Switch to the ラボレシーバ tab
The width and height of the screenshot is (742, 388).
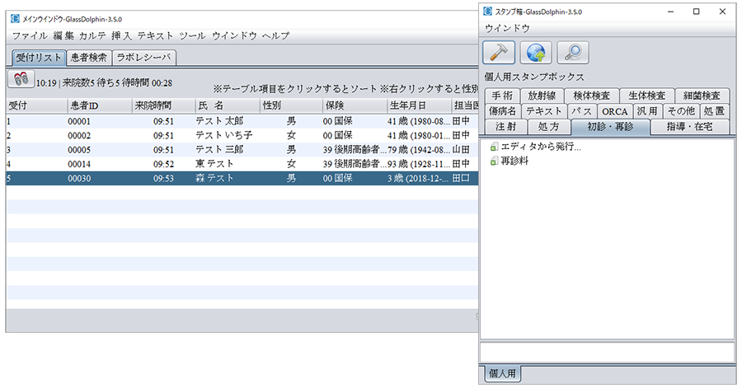point(144,58)
